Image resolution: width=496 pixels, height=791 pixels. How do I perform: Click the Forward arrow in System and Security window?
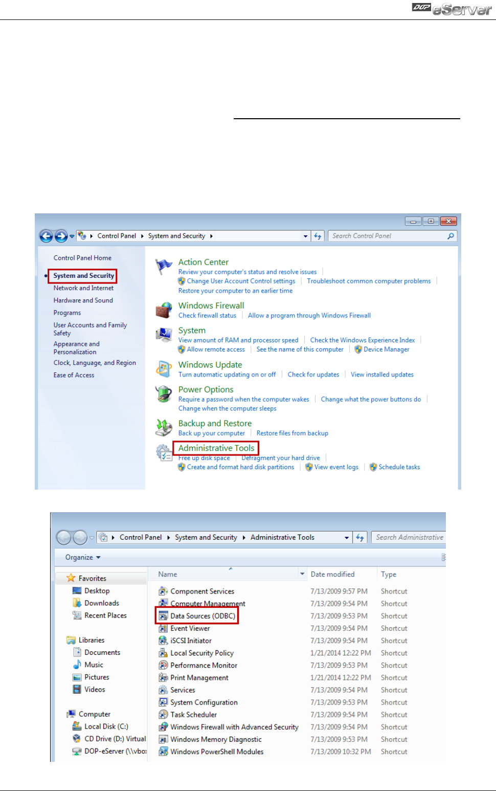click(61, 236)
